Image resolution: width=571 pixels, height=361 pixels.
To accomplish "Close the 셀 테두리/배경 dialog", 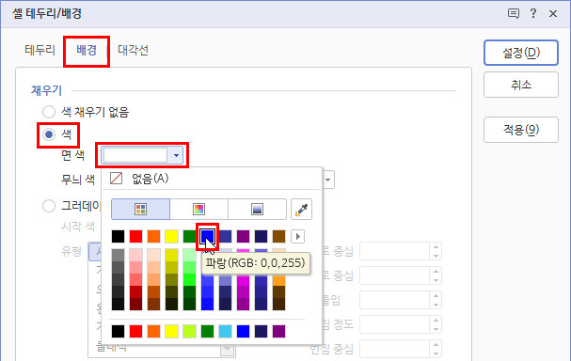I will click(553, 14).
